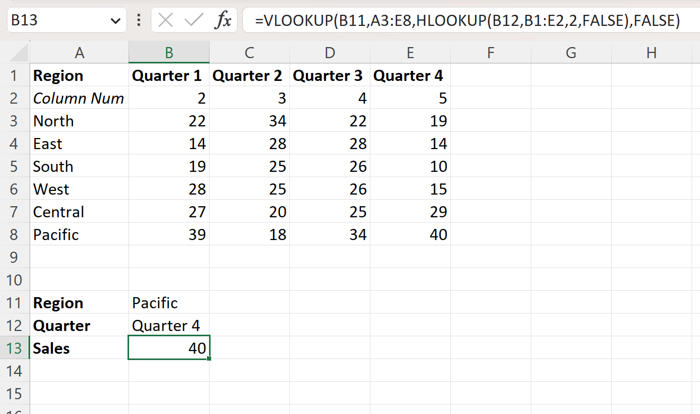Select the Column Num label cell

[79, 98]
